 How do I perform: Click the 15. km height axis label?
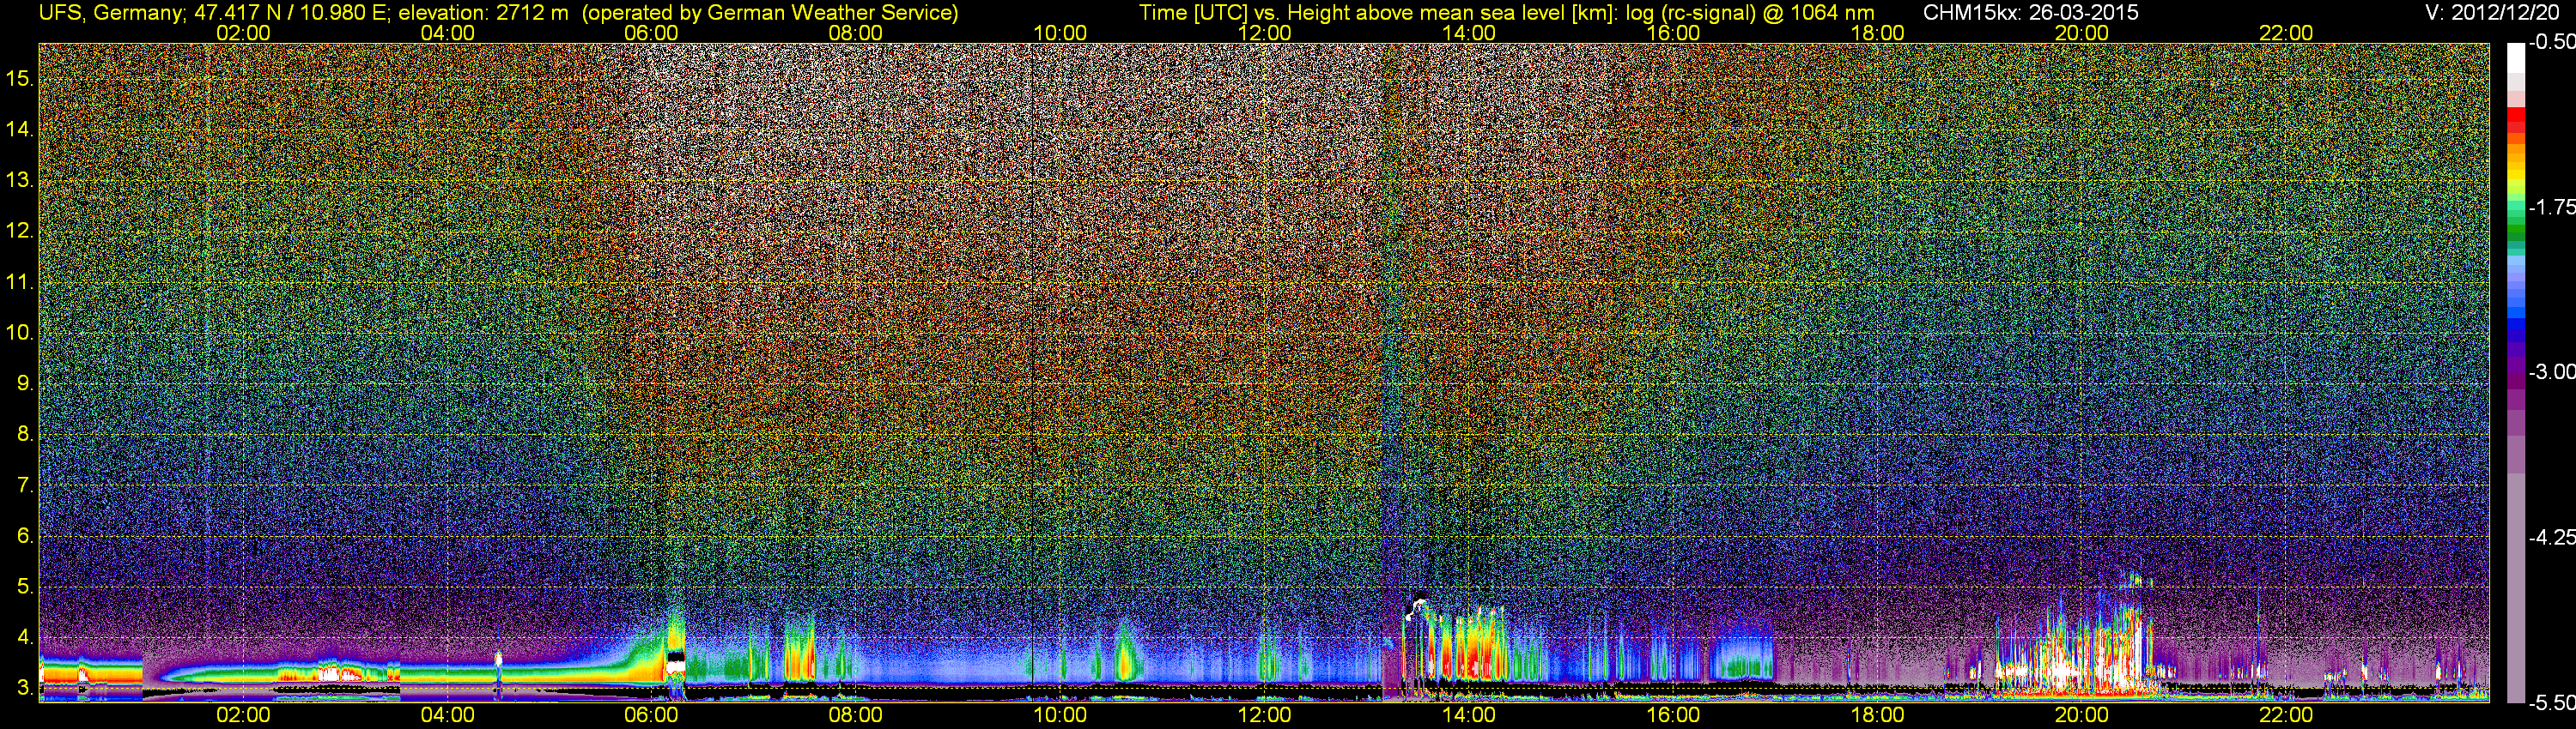pos(20,78)
